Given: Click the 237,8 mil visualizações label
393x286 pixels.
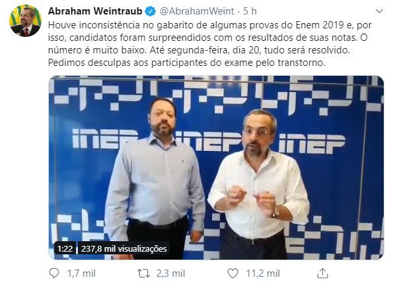Looking at the screenshot, I should [x=124, y=248].
